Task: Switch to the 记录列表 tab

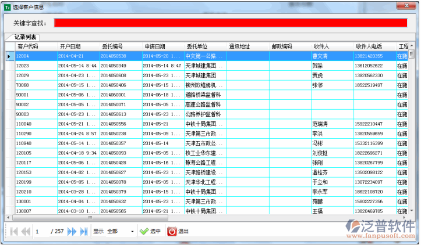Action: pyautogui.click(x=26, y=37)
